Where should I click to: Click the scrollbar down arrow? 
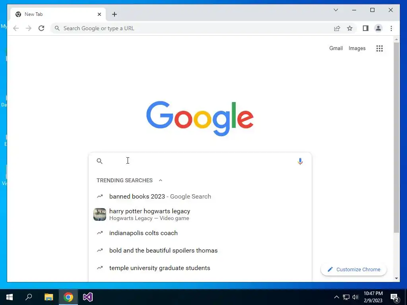point(396,278)
